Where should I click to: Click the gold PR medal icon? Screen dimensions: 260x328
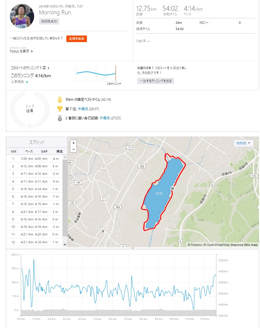click(60, 99)
